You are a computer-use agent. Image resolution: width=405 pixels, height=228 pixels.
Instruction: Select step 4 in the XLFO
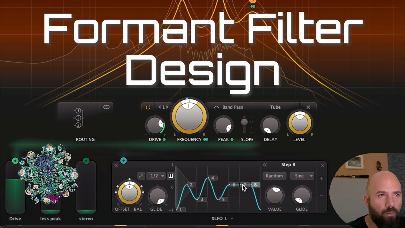[x=212, y=178]
